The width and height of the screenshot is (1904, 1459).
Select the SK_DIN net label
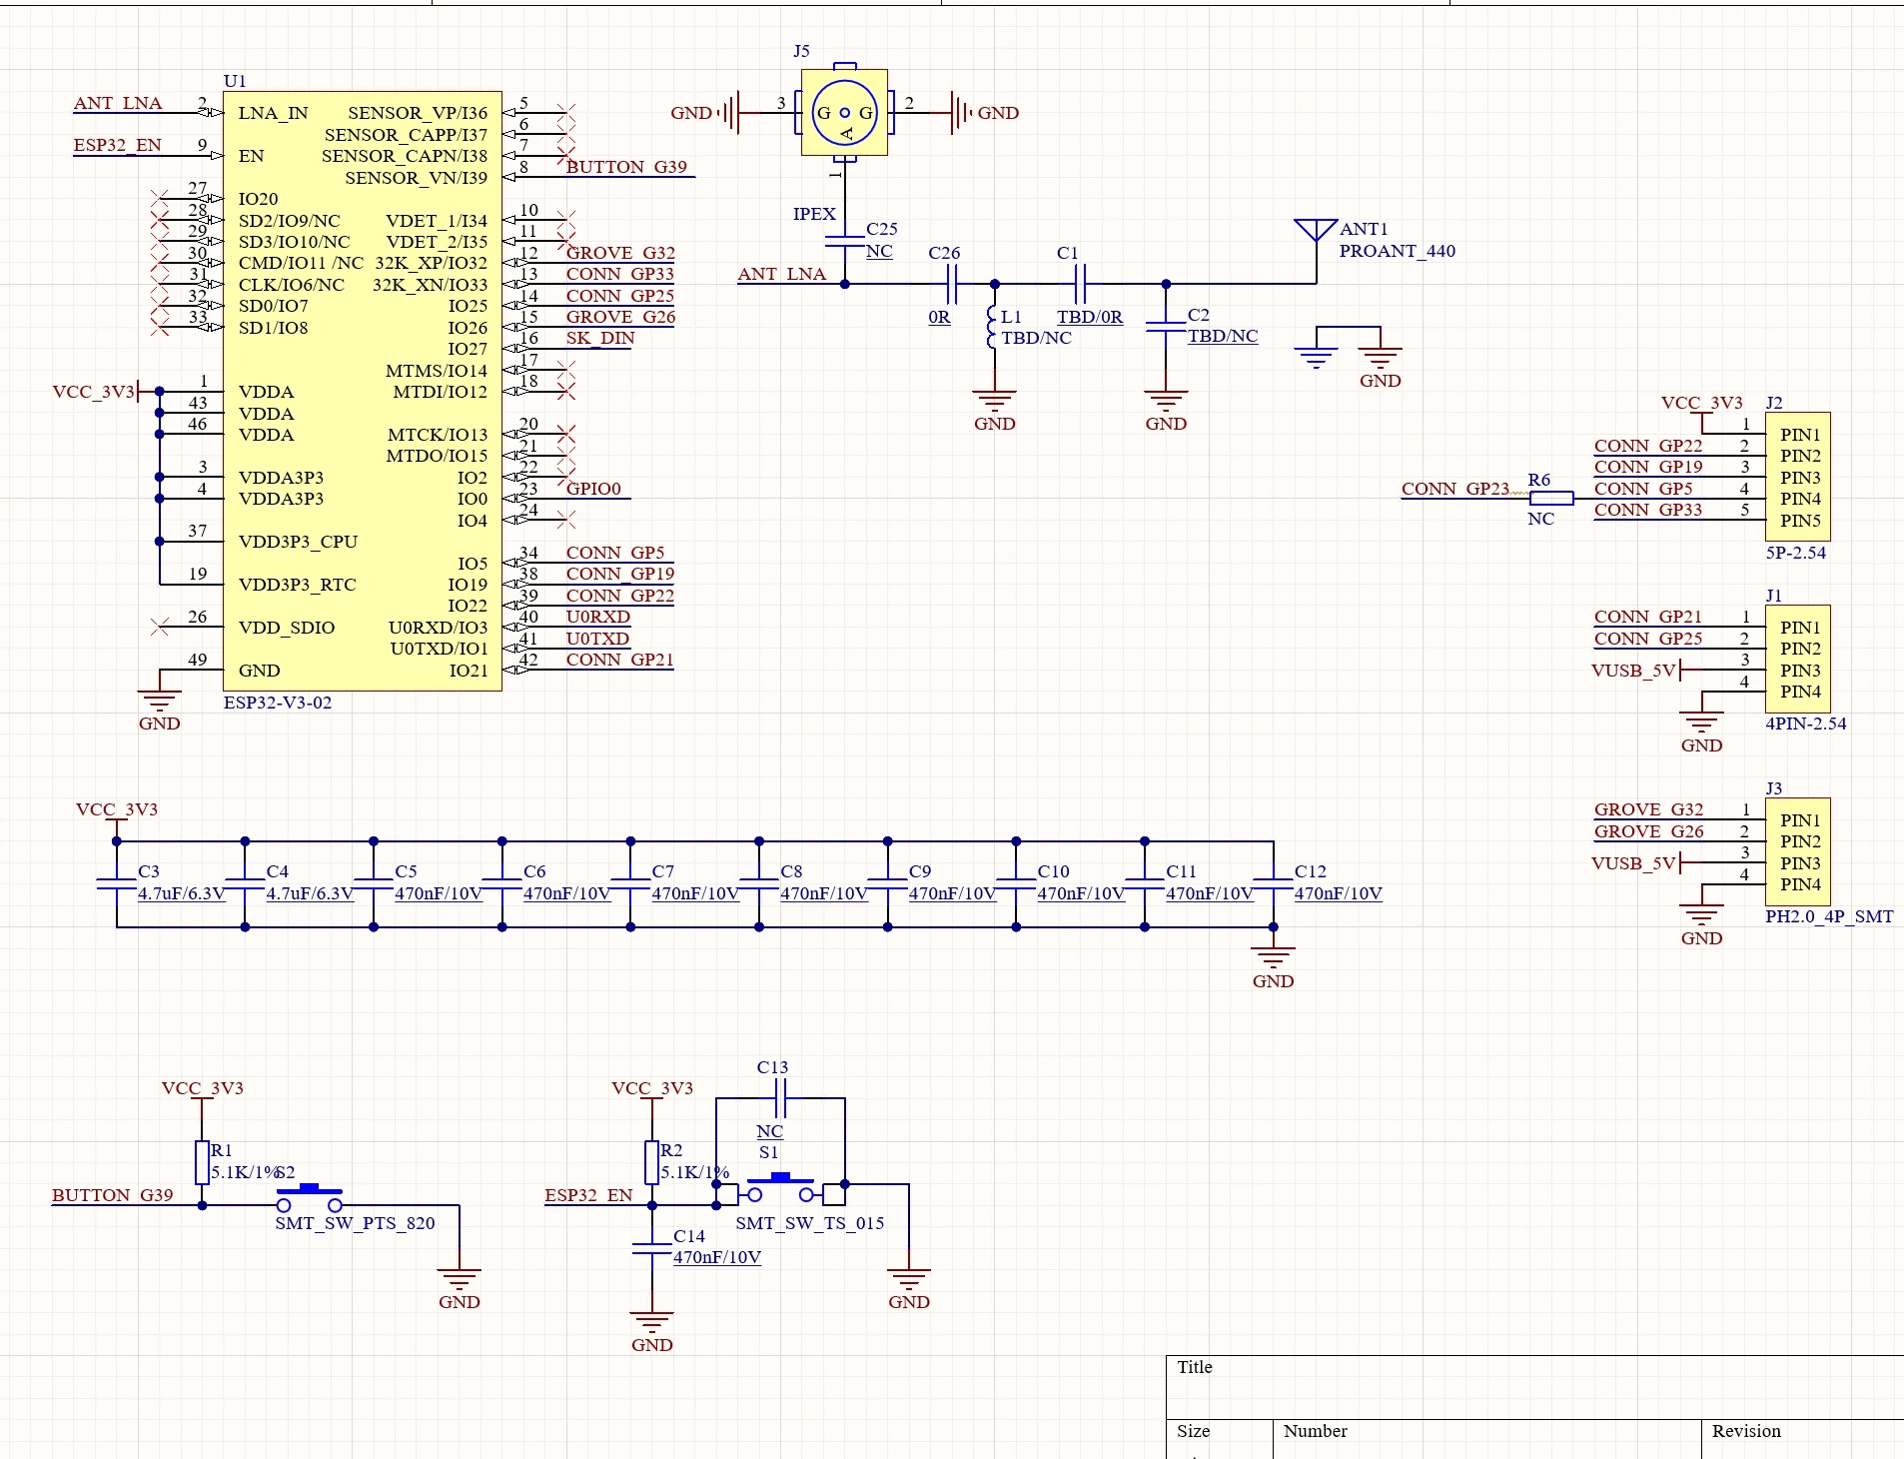[599, 338]
